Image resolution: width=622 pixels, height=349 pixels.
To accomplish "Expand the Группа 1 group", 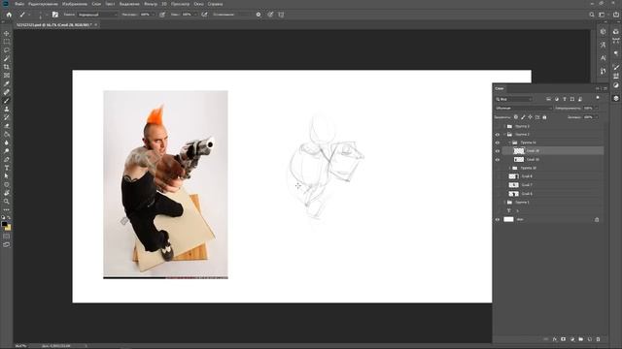I will [x=504, y=203].
